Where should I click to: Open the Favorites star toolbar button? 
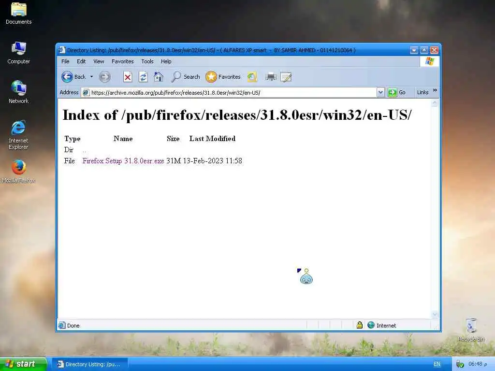tap(223, 77)
